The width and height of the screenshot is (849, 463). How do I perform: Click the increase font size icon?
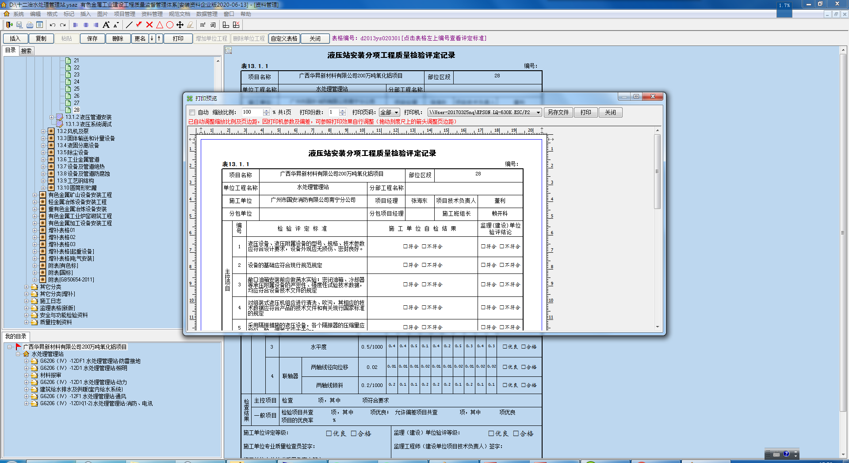pyautogui.click(x=106, y=25)
